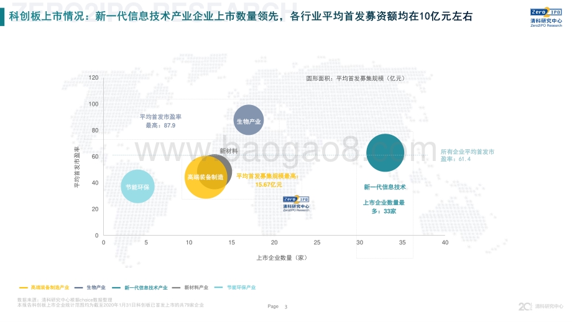This screenshot has width=572, height=322.
Task: Click the 所有企业平均首发市盈率:61.4 note
Action: 468,155
